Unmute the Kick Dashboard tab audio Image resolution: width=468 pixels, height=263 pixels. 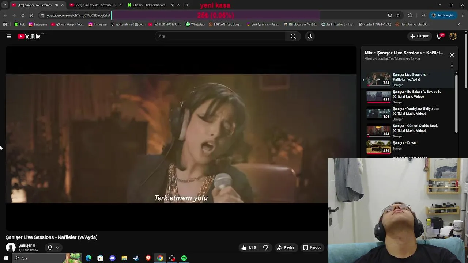pos(172,5)
